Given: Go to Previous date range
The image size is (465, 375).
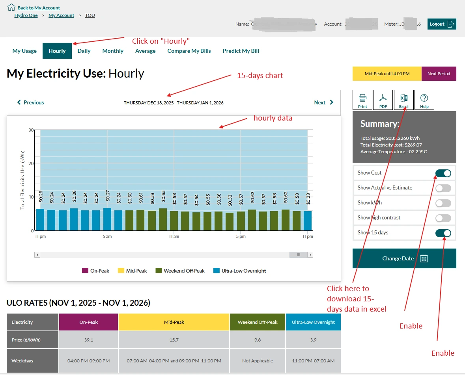Looking at the screenshot, I should pyautogui.click(x=30, y=102).
